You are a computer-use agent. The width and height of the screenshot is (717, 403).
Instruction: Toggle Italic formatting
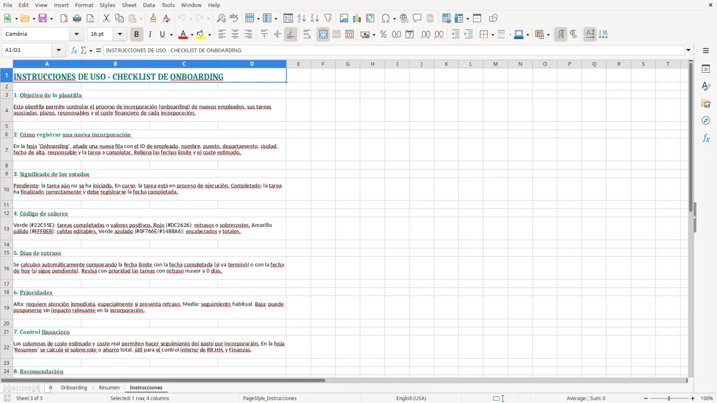(149, 35)
